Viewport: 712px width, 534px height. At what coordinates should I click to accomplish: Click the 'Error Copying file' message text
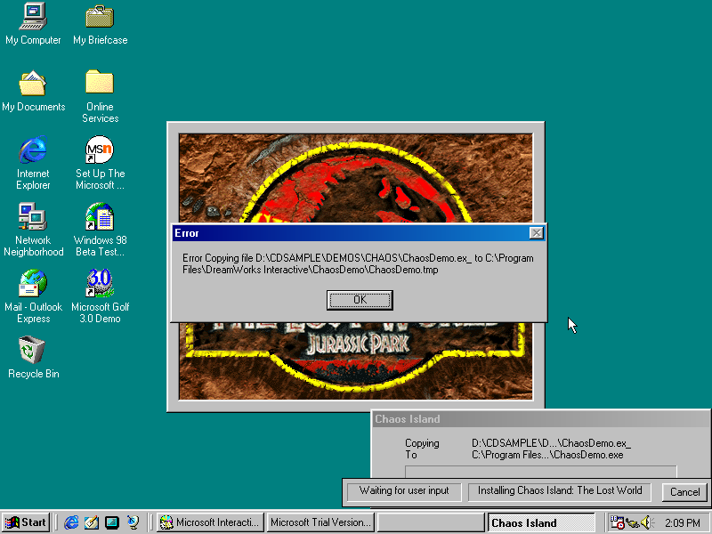coord(358,263)
